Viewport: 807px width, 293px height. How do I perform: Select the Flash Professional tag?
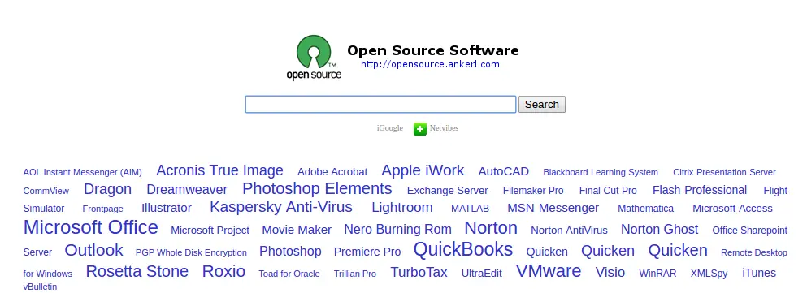700,190
